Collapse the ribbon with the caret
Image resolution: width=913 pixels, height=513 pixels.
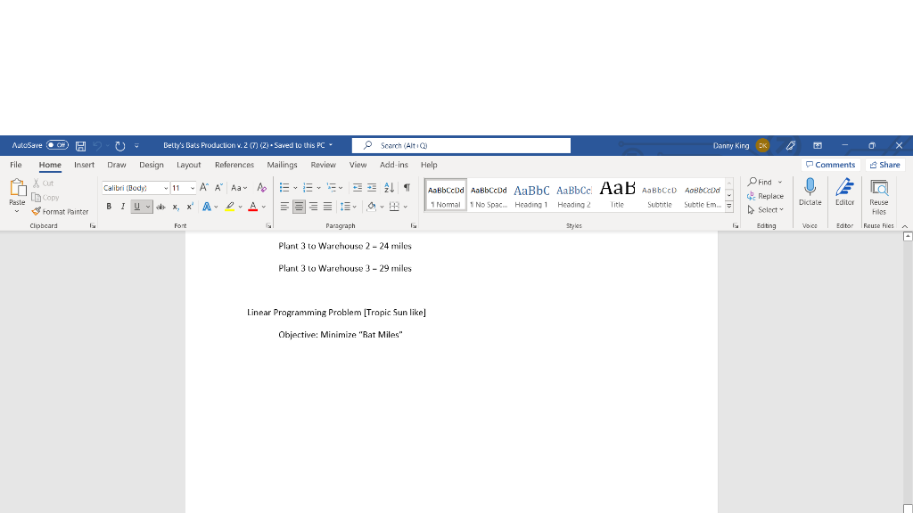coord(905,226)
